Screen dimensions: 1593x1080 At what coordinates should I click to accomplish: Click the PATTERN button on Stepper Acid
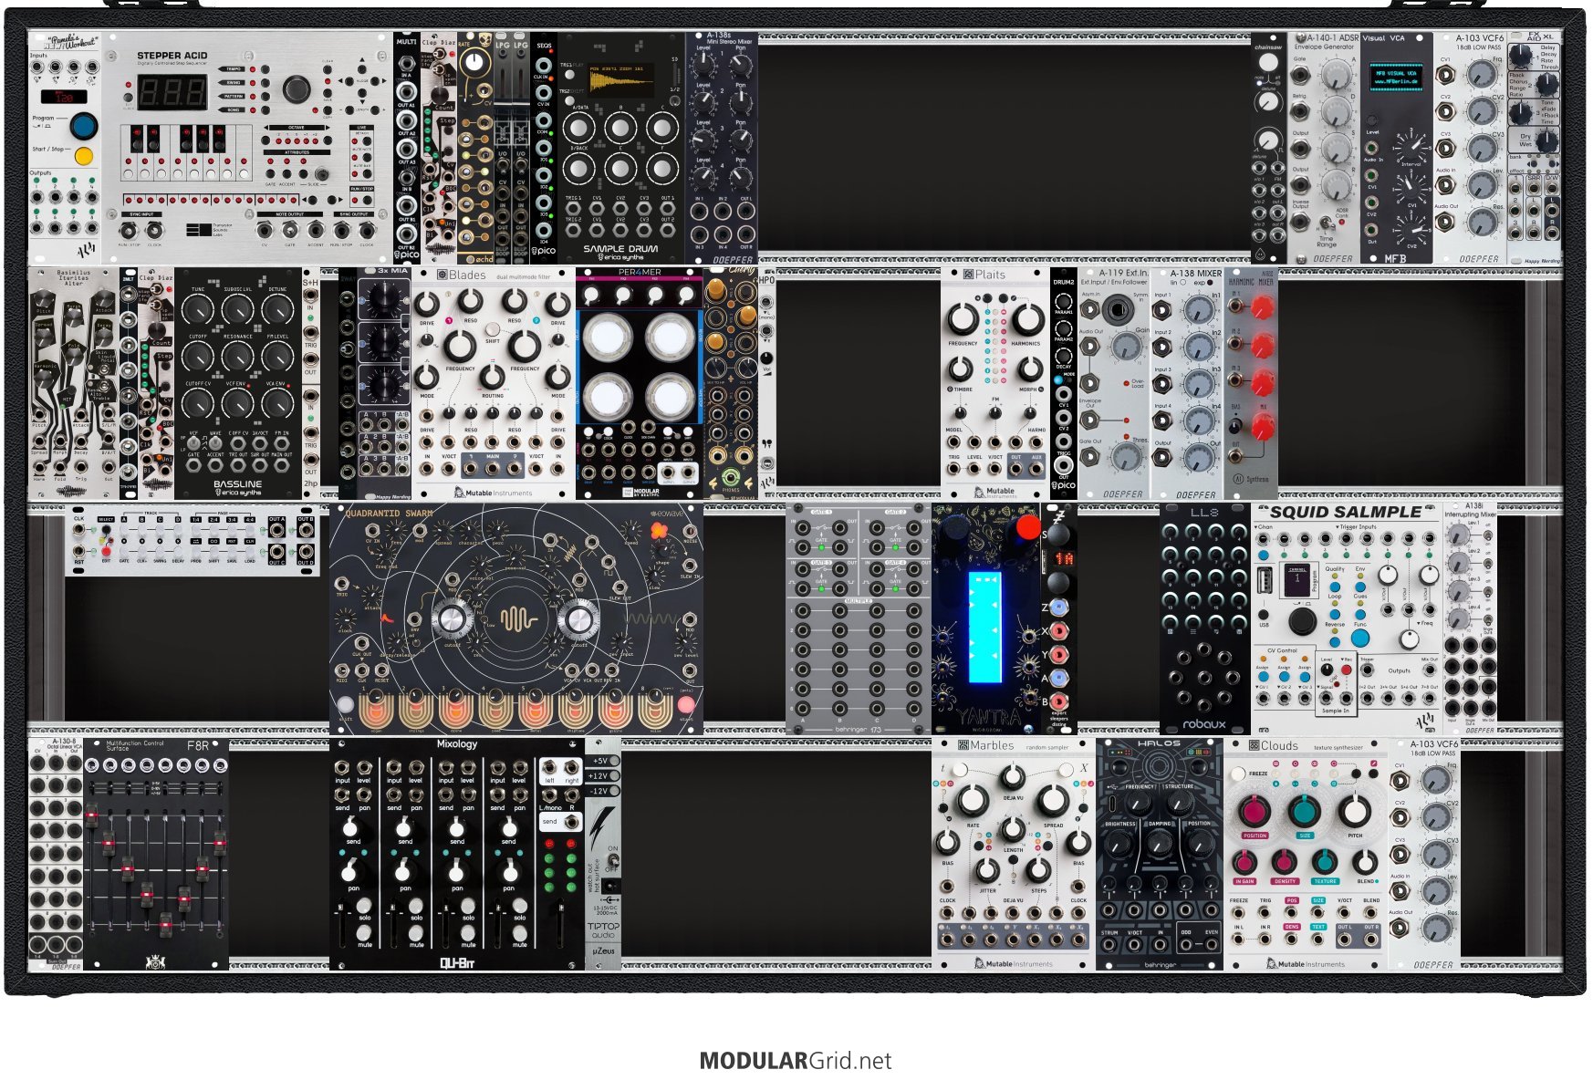click(x=265, y=96)
